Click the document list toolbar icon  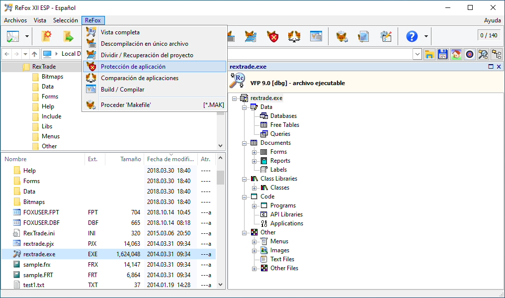363,36
